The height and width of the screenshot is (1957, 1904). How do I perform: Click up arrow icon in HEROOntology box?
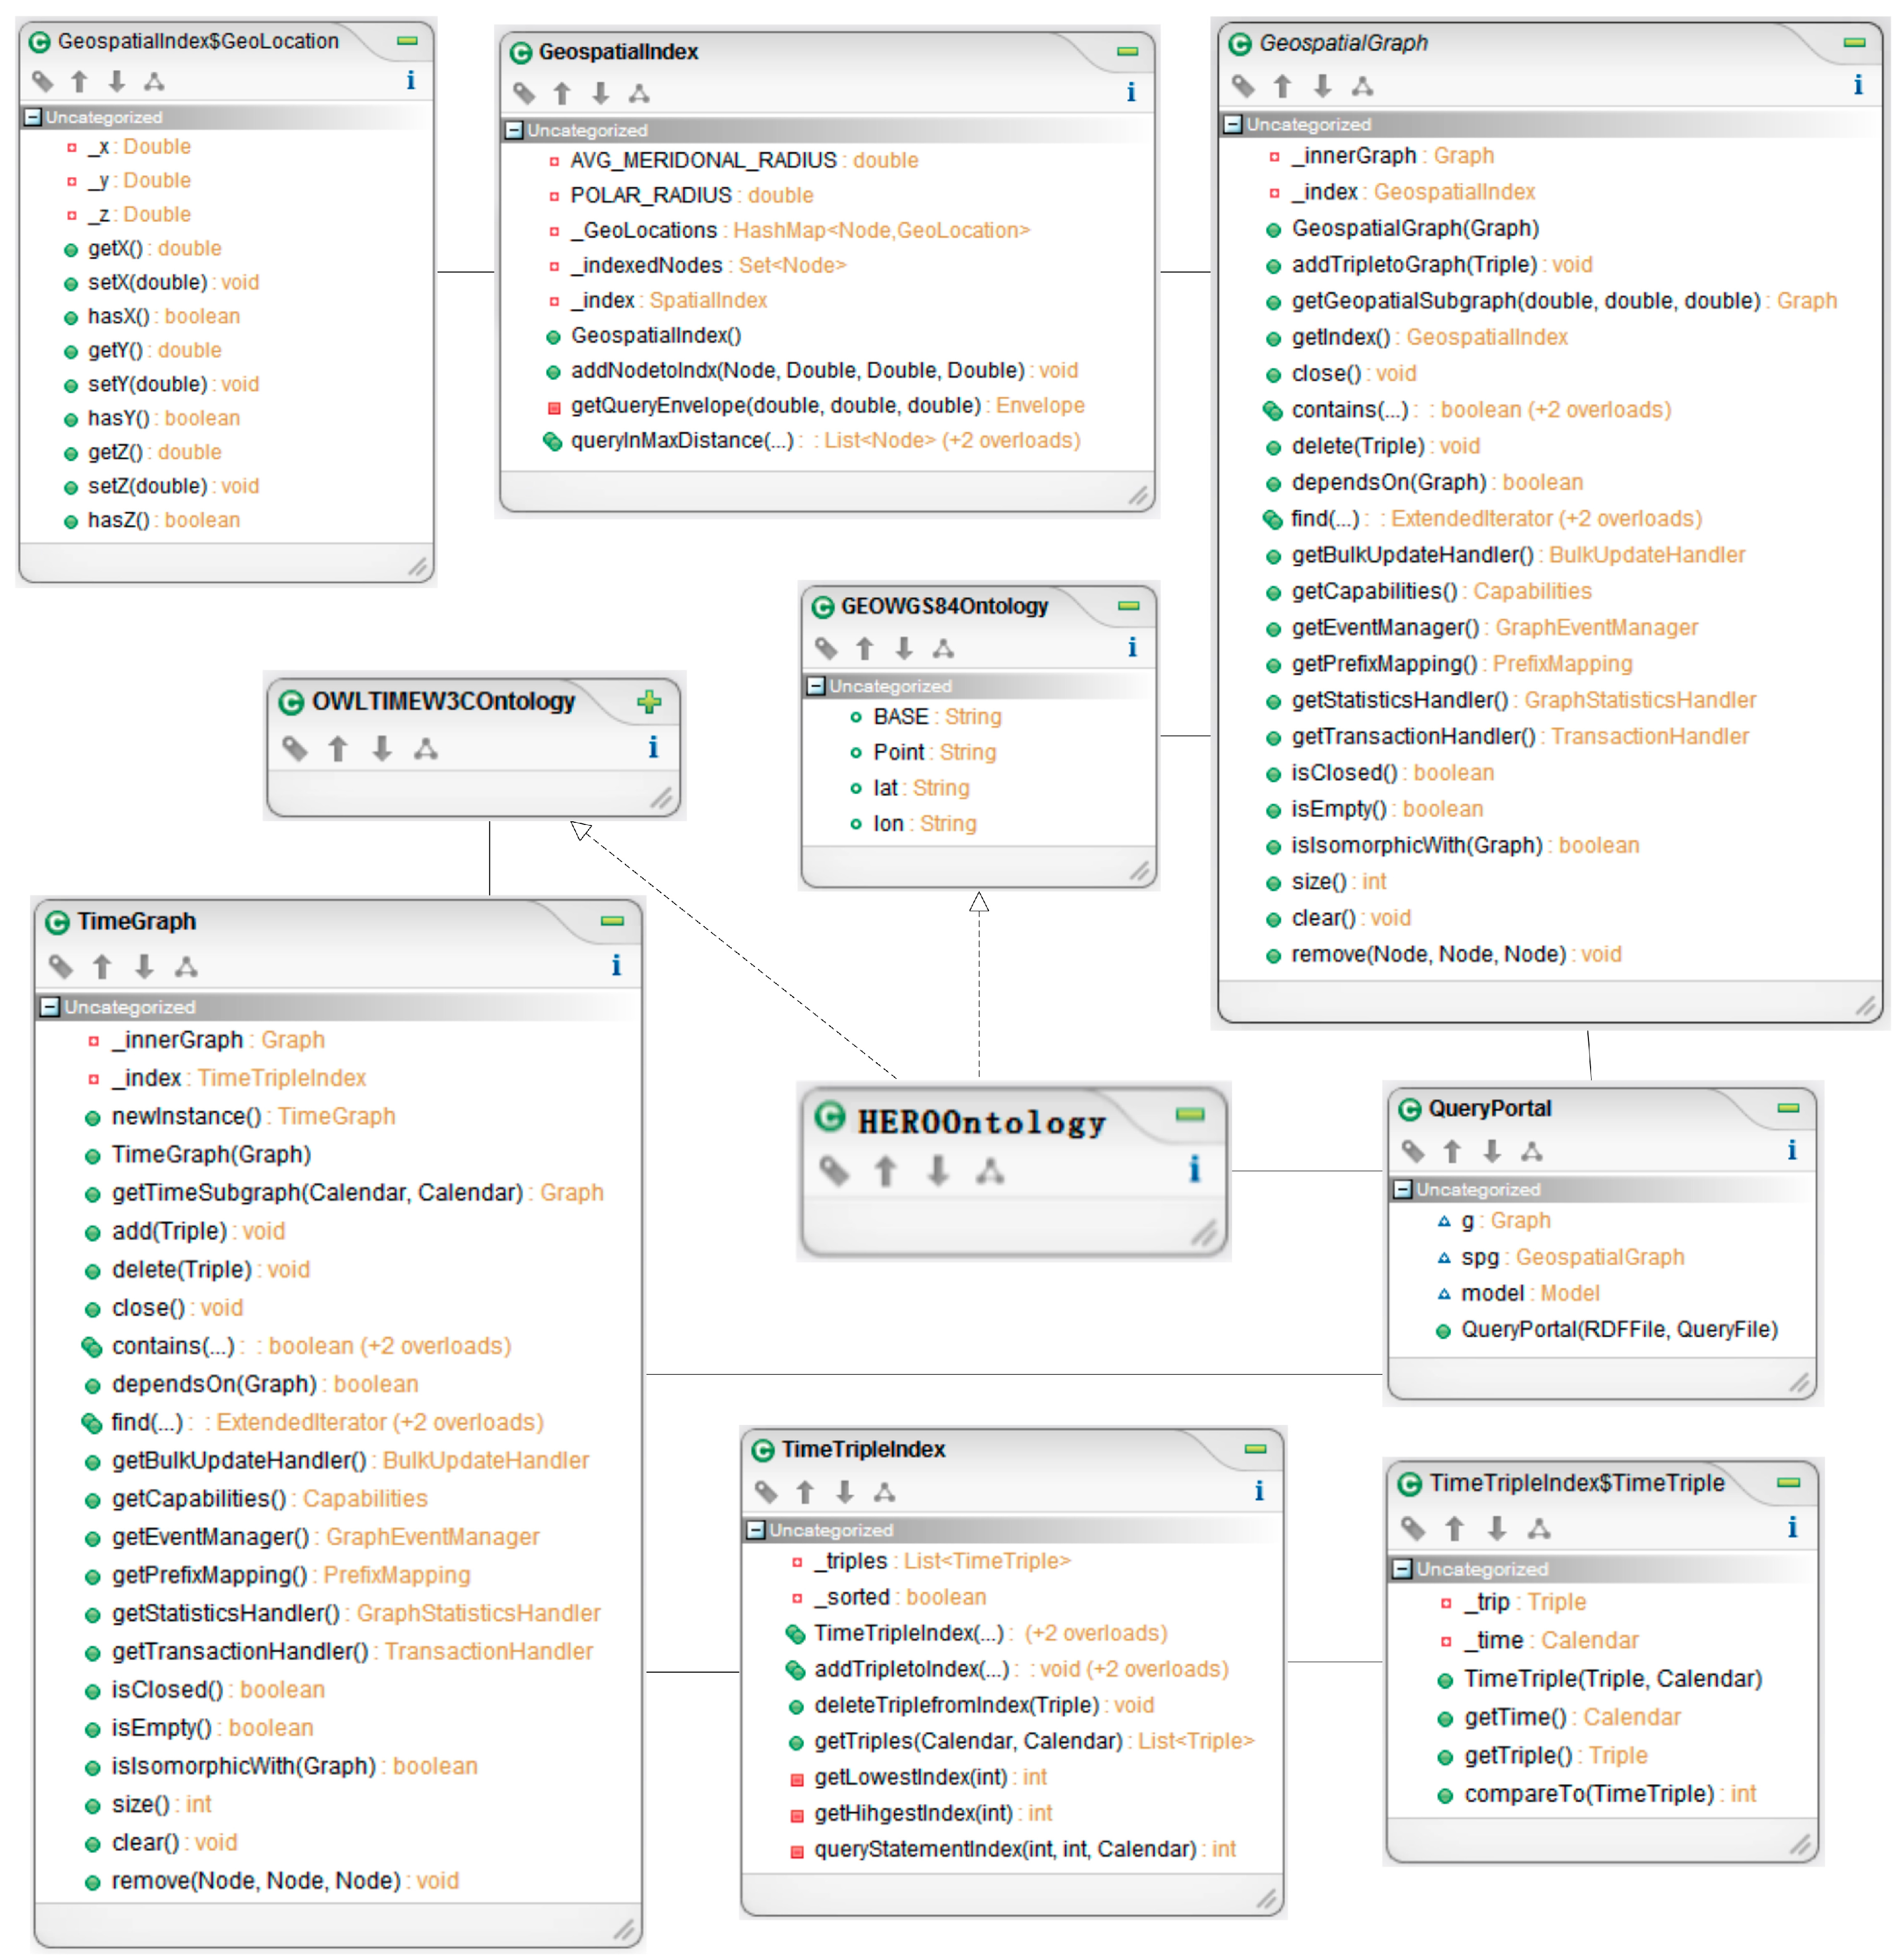pyautogui.click(x=885, y=1170)
